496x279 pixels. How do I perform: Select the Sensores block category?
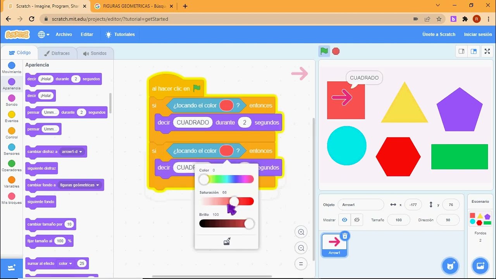[12, 149]
